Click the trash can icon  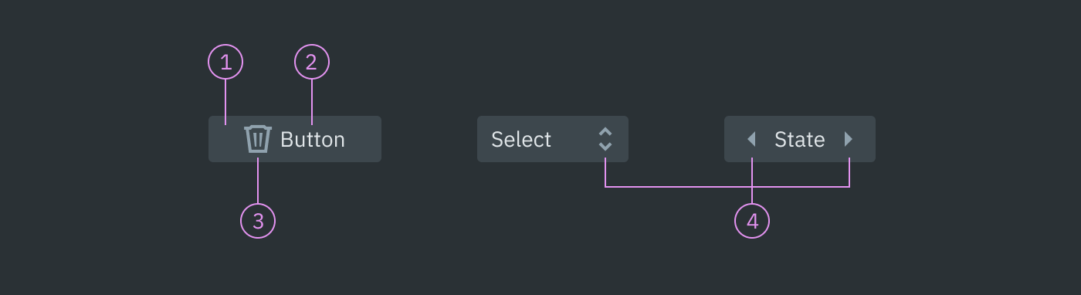pyautogui.click(x=258, y=139)
